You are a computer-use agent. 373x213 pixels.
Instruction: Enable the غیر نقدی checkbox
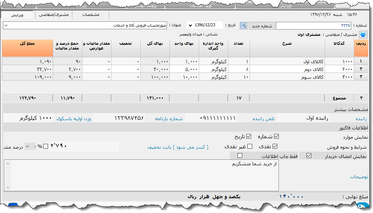point(250,146)
